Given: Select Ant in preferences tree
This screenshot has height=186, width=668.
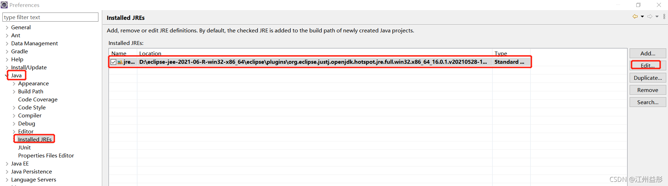Looking at the screenshot, I should (16, 35).
